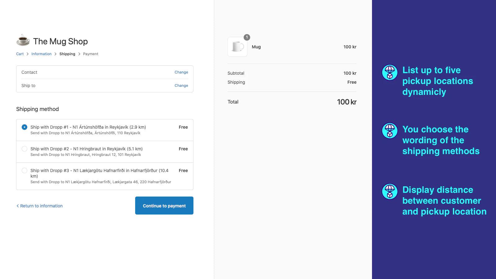Select Dropp #1 N1 Ártúnshöfða shipping option

pos(24,127)
